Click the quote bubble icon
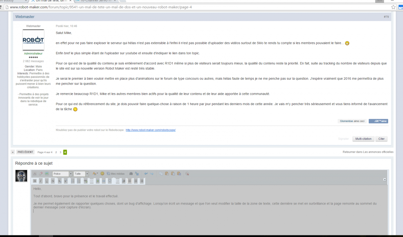Screen dimensions: 403x237 tap(110, 181)
